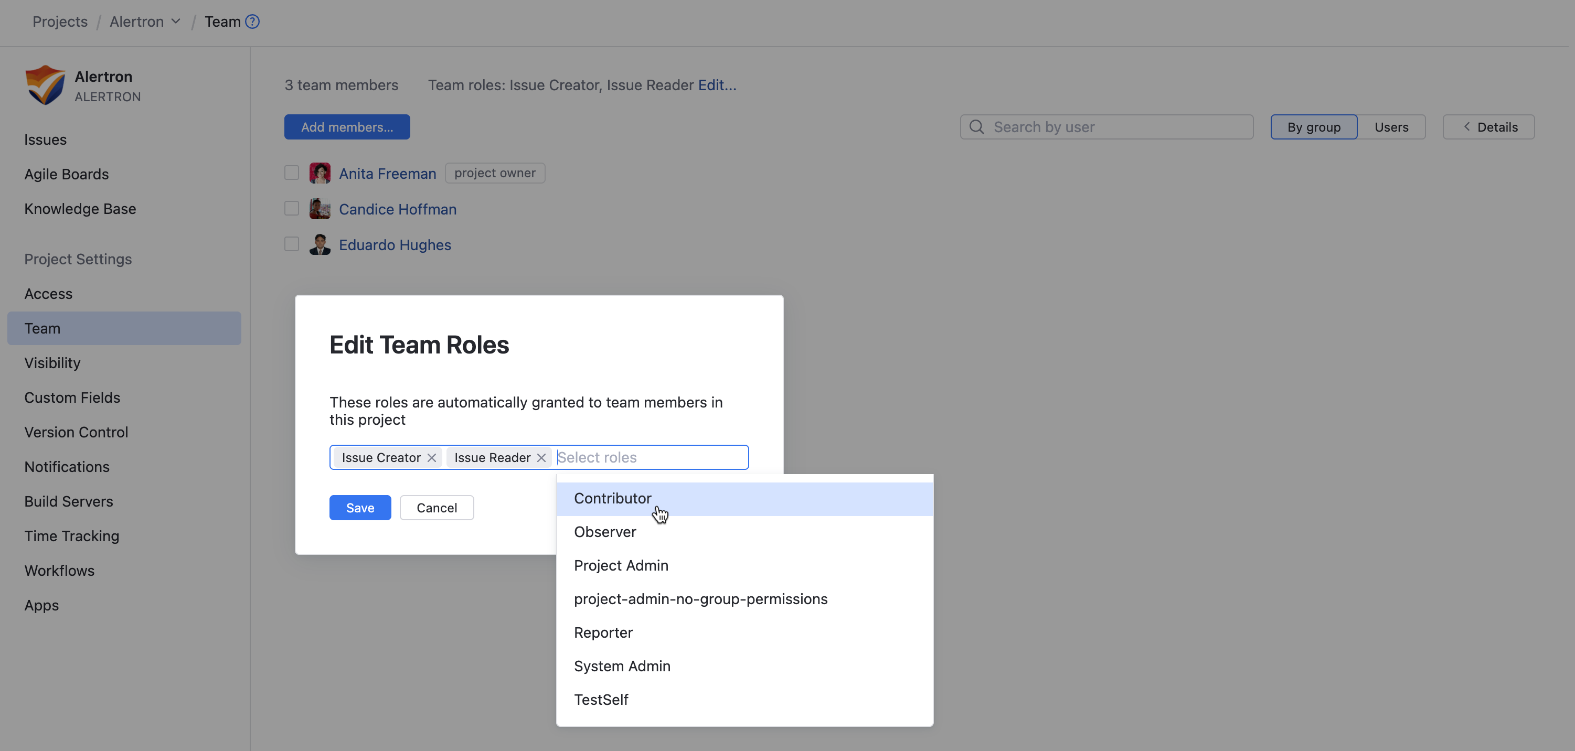Click the search magnifier icon
The height and width of the screenshot is (751, 1575).
(976, 127)
